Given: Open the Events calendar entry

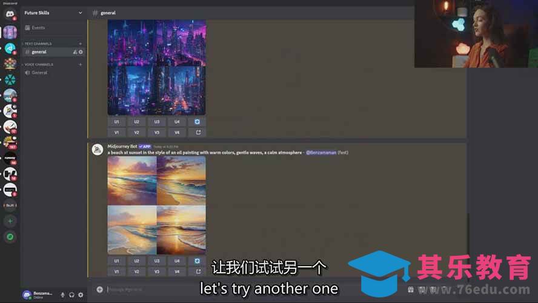Looking at the screenshot, I should tap(53, 27).
